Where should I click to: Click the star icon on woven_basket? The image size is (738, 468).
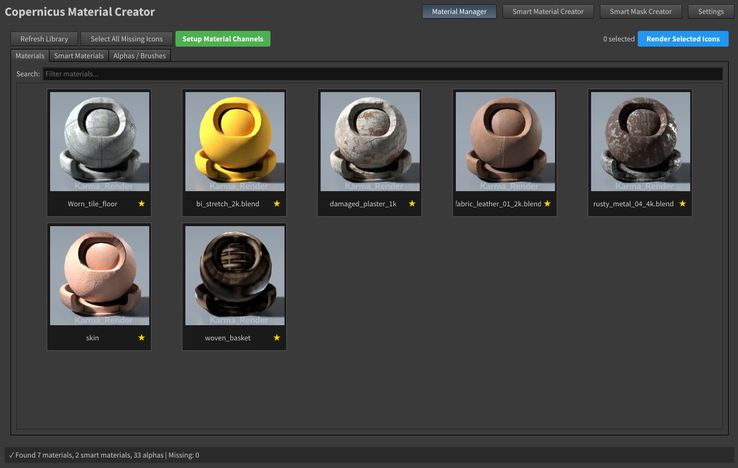tap(276, 337)
